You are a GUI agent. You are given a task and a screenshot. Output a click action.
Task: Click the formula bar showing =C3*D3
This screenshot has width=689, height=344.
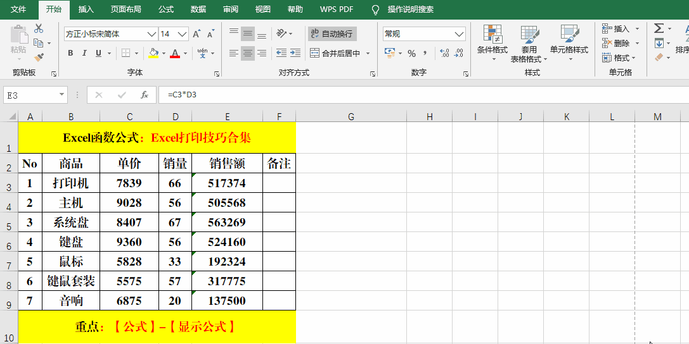coord(423,95)
